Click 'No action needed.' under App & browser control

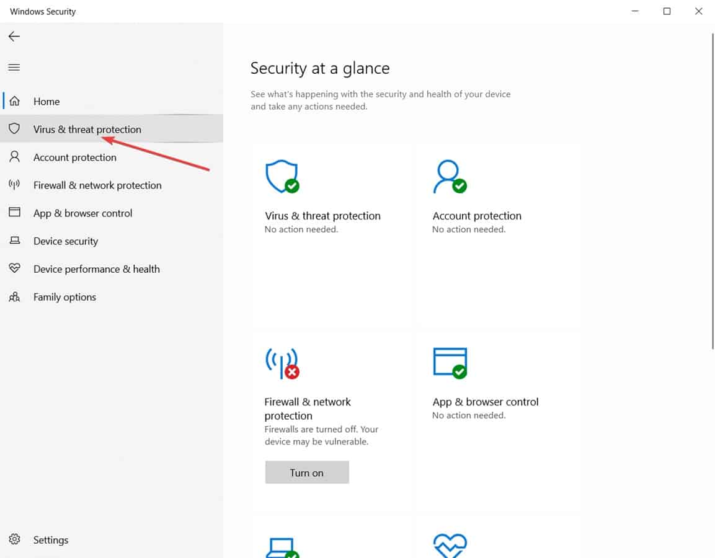tap(469, 415)
